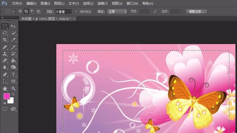This screenshot has height=133, width=237.
Task: Select the Brush tool
Action: tap(13, 47)
